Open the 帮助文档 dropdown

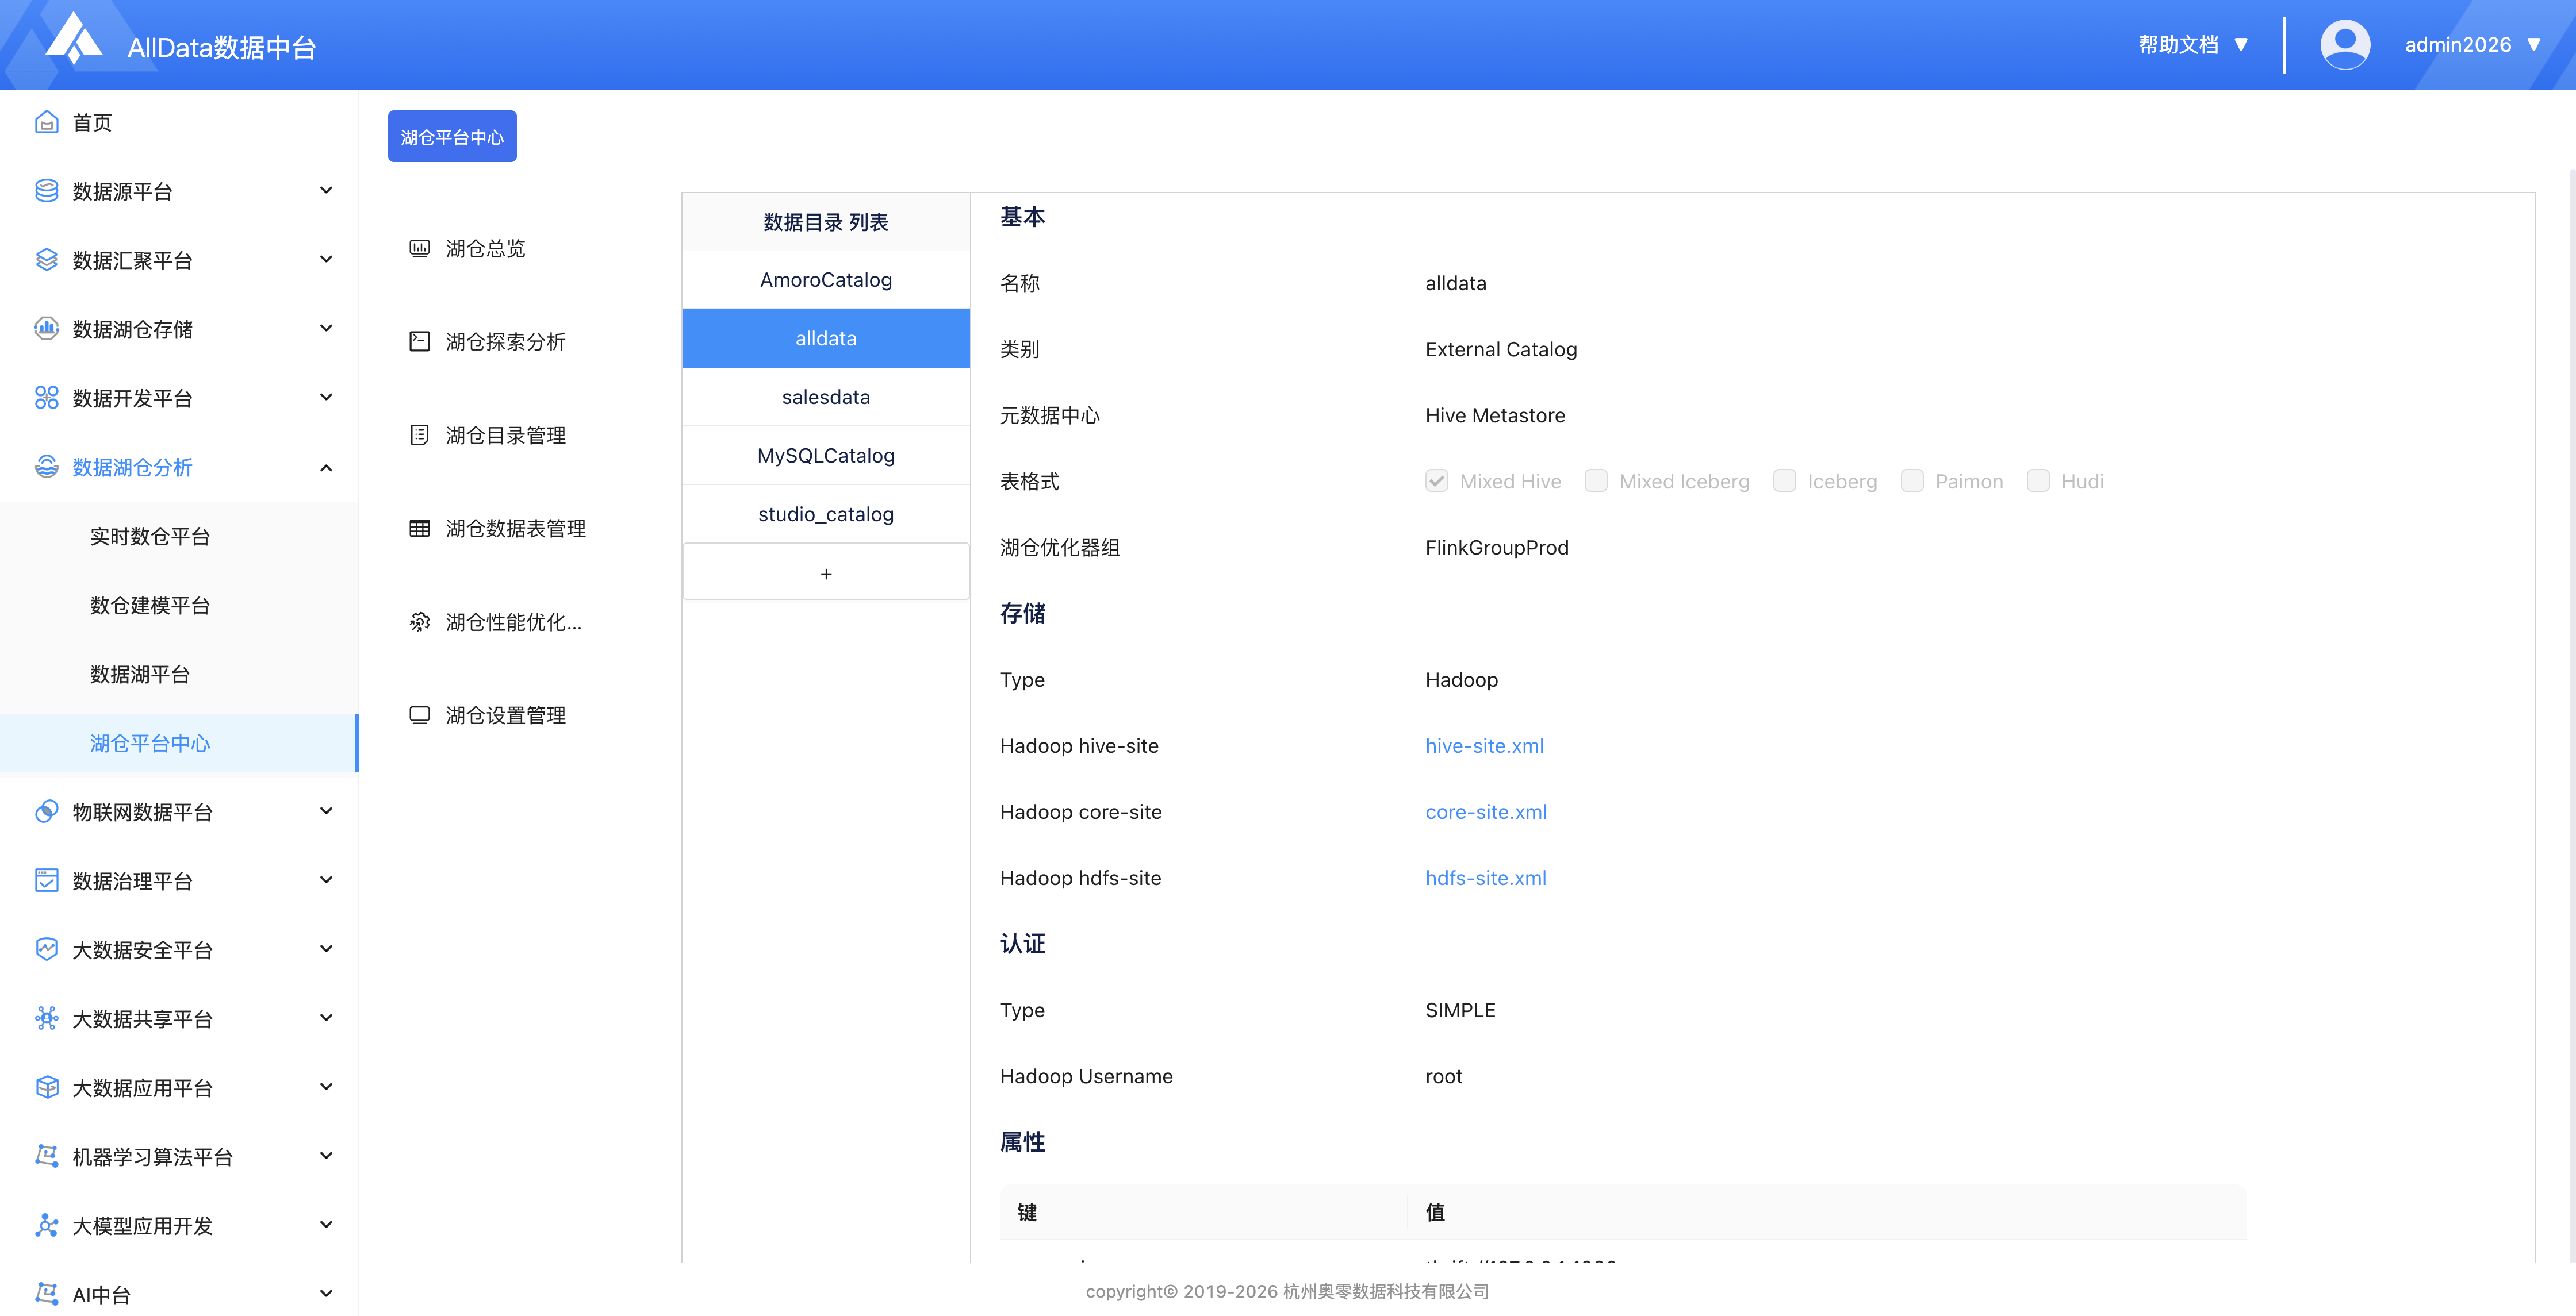[x=2194, y=45]
